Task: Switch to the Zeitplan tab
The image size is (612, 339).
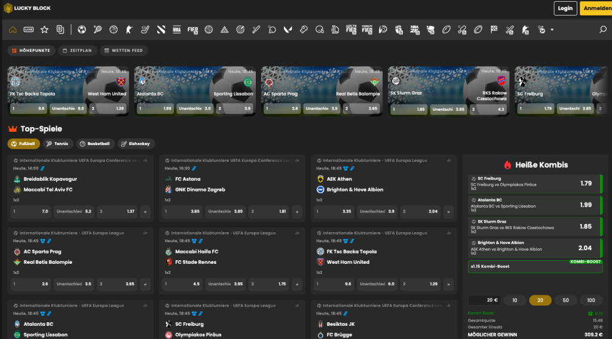Action: (x=77, y=51)
